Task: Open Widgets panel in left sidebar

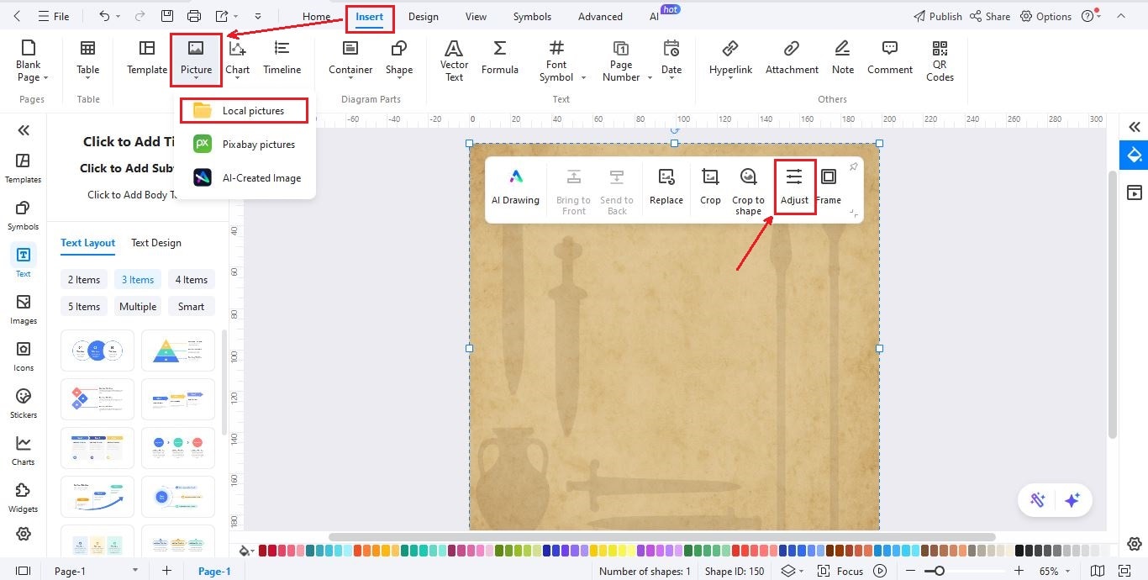Action: (23, 497)
